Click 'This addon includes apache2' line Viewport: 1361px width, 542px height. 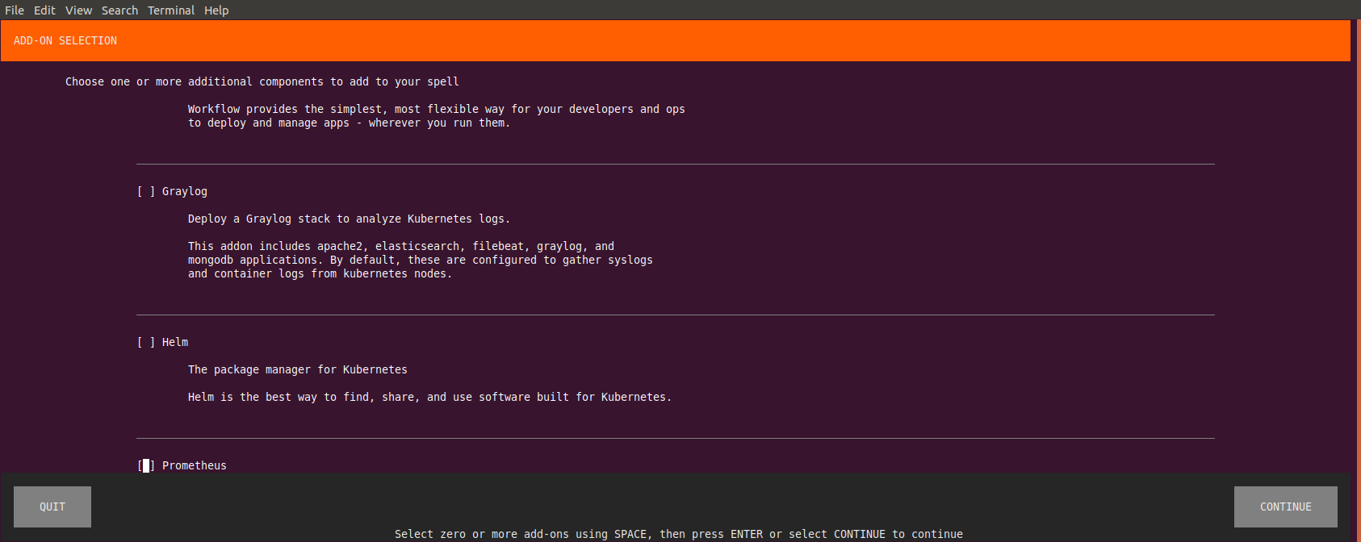click(x=401, y=246)
